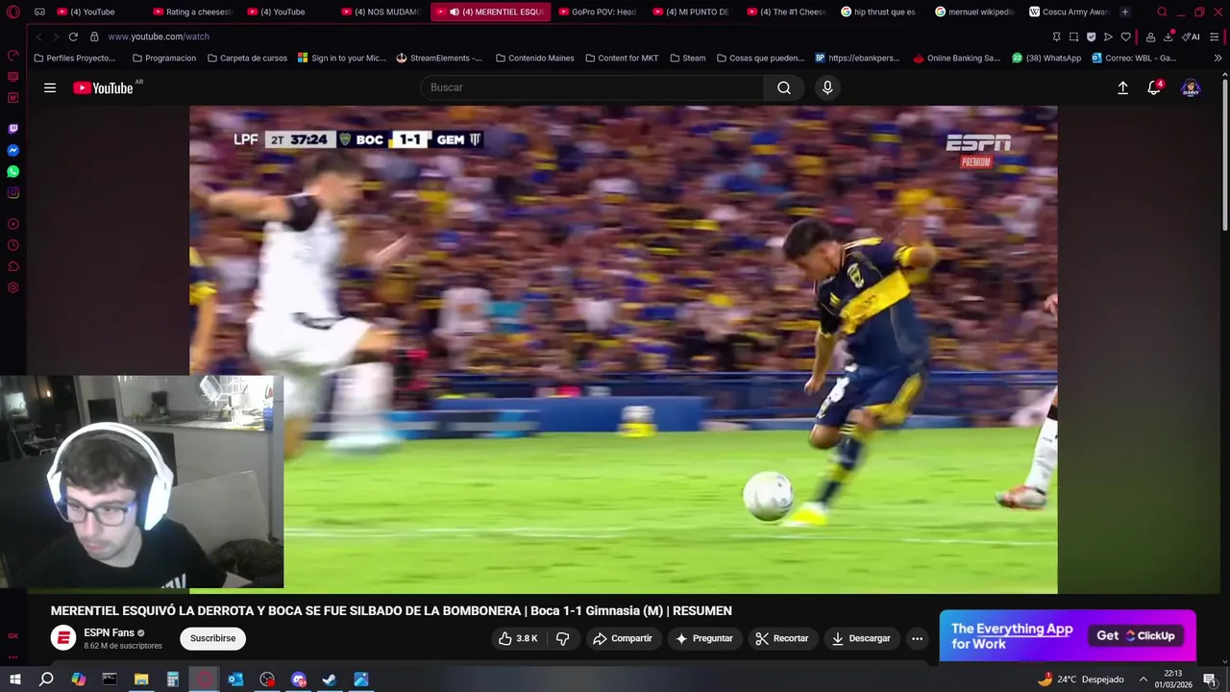This screenshot has width=1230, height=692.
Task: Open YouTube notifications bell
Action: point(1154,87)
